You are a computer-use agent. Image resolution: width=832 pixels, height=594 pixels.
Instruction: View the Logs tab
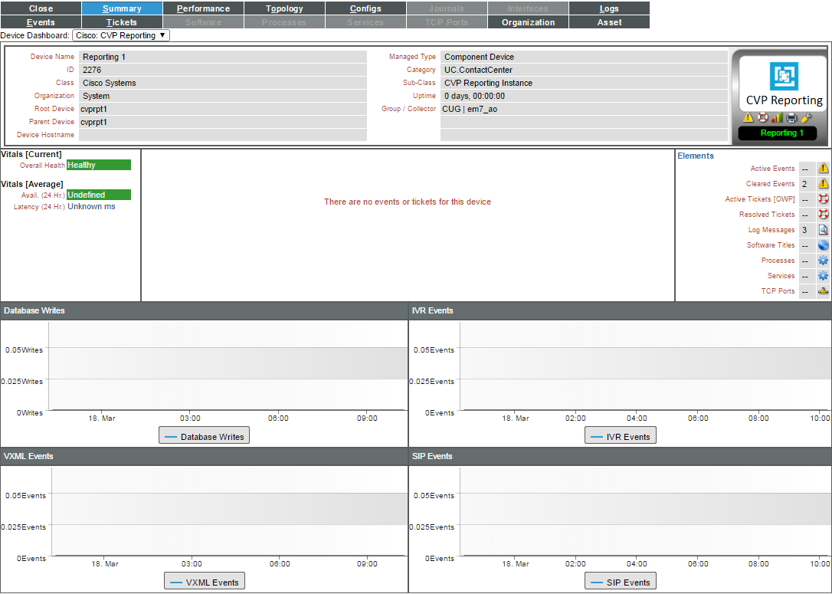pyautogui.click(x=609, y=8)
